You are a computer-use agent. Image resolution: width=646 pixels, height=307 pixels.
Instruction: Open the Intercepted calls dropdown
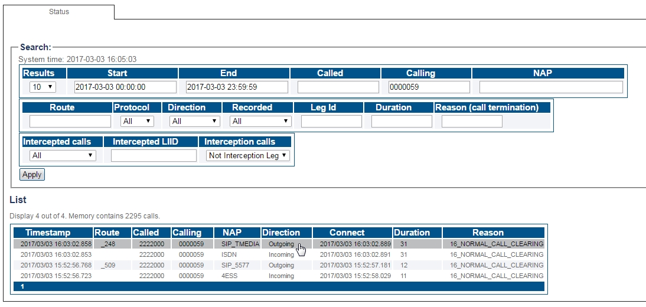tap(63, 155)
